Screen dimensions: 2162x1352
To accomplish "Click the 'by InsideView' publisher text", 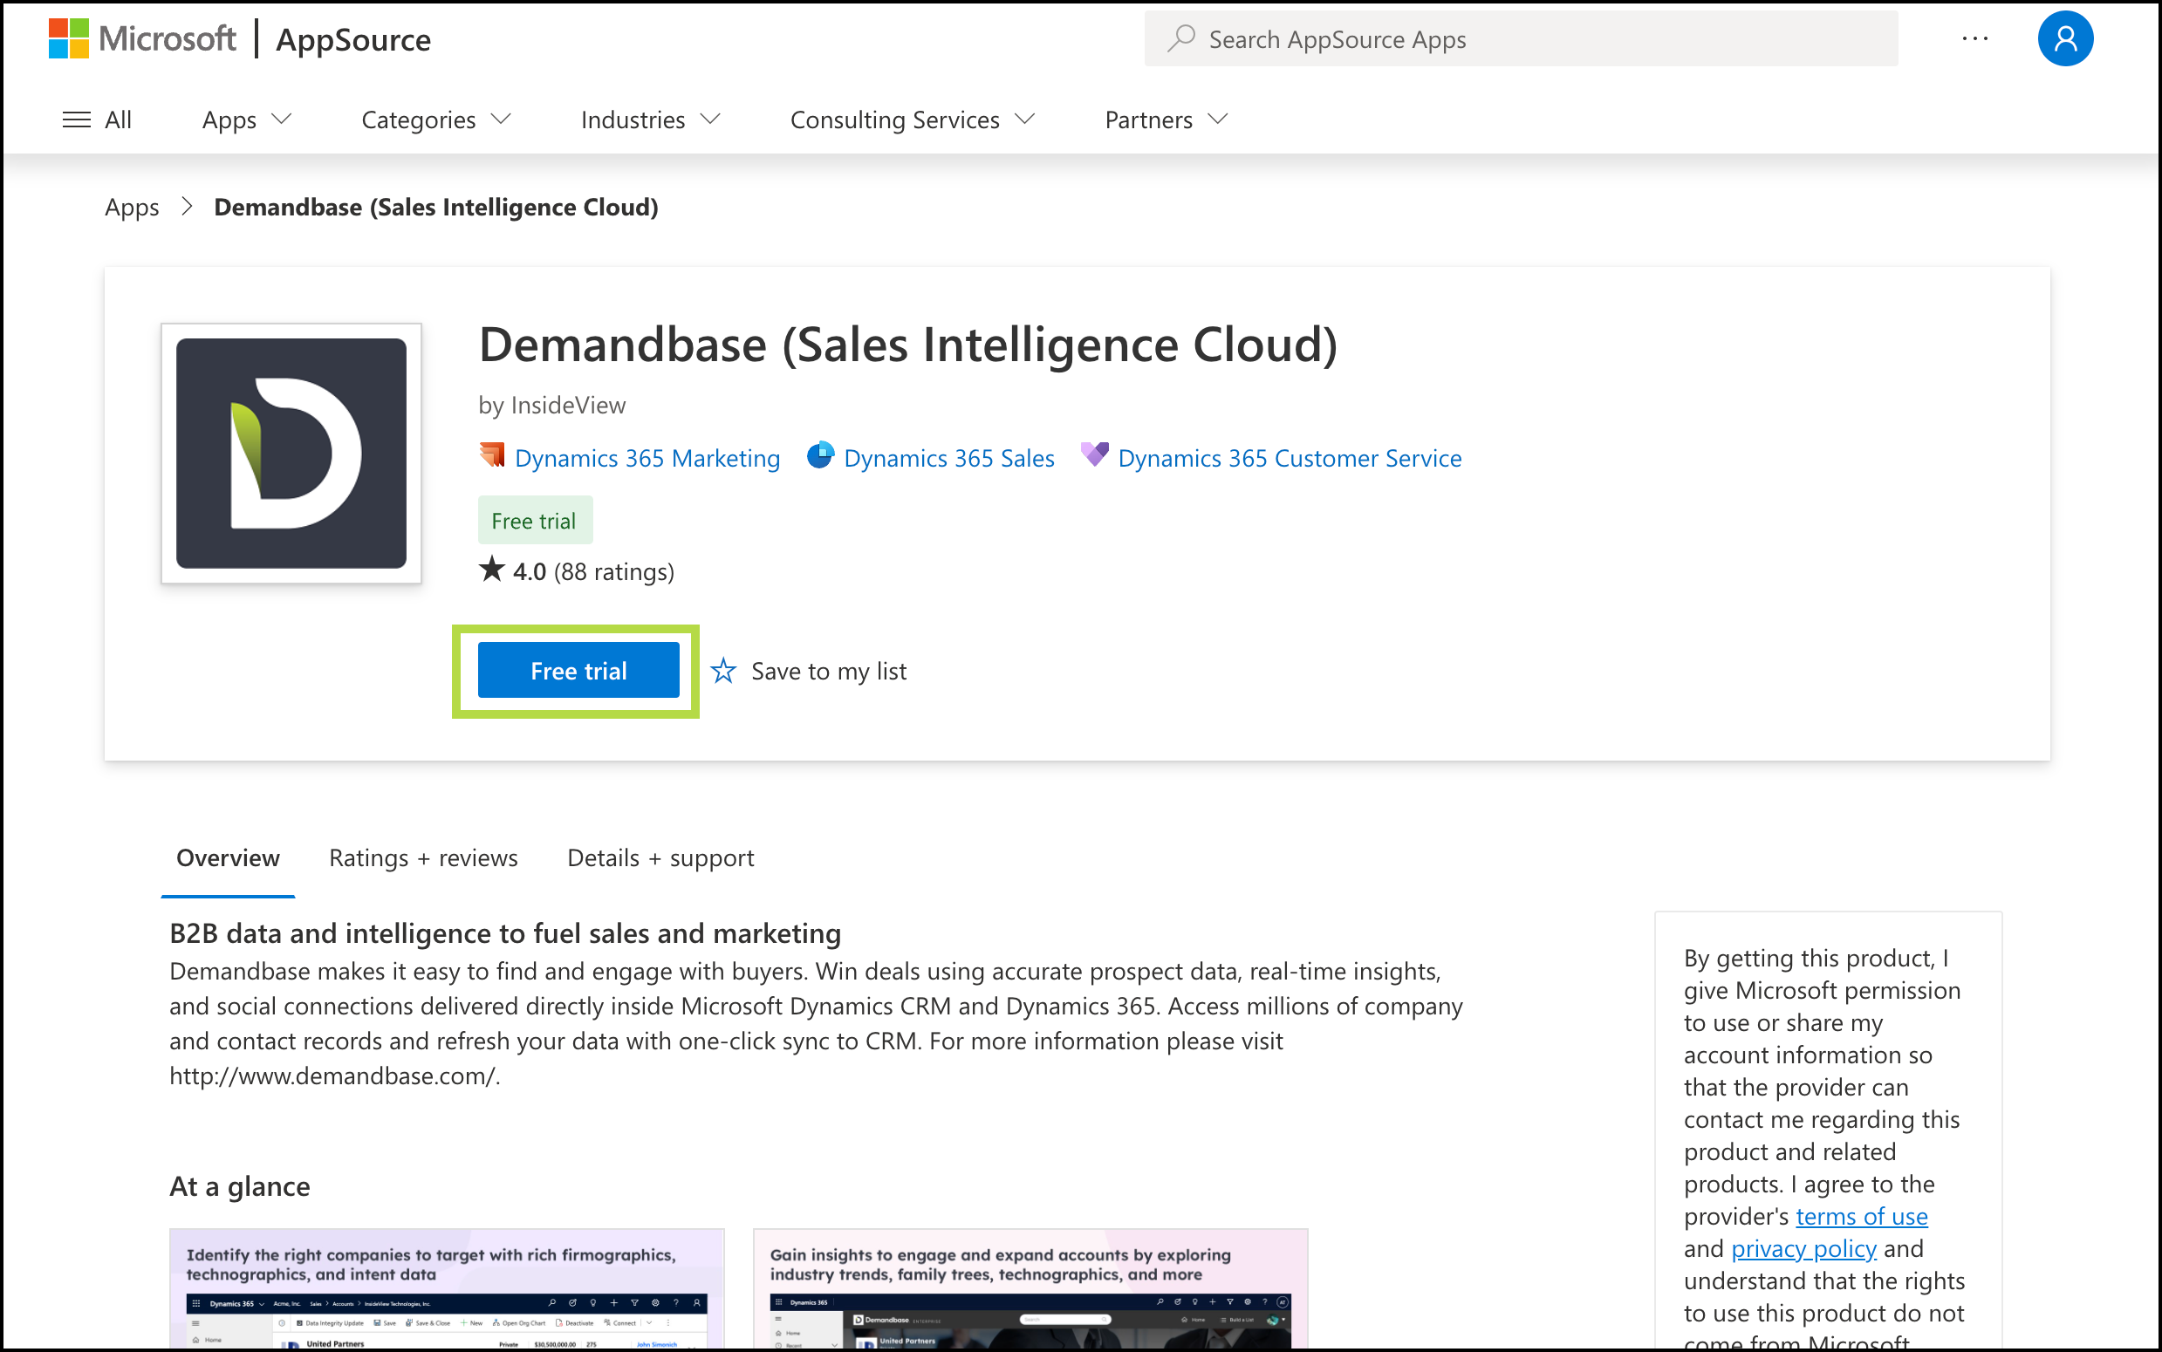I will pos(552,405).
